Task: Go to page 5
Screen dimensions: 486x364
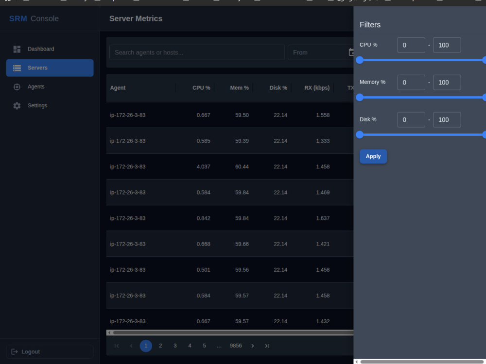Action: pos(204,346)
